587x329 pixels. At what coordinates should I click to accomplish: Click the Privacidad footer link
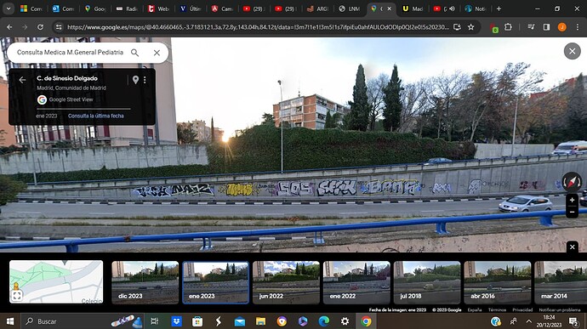coord(522,309)
